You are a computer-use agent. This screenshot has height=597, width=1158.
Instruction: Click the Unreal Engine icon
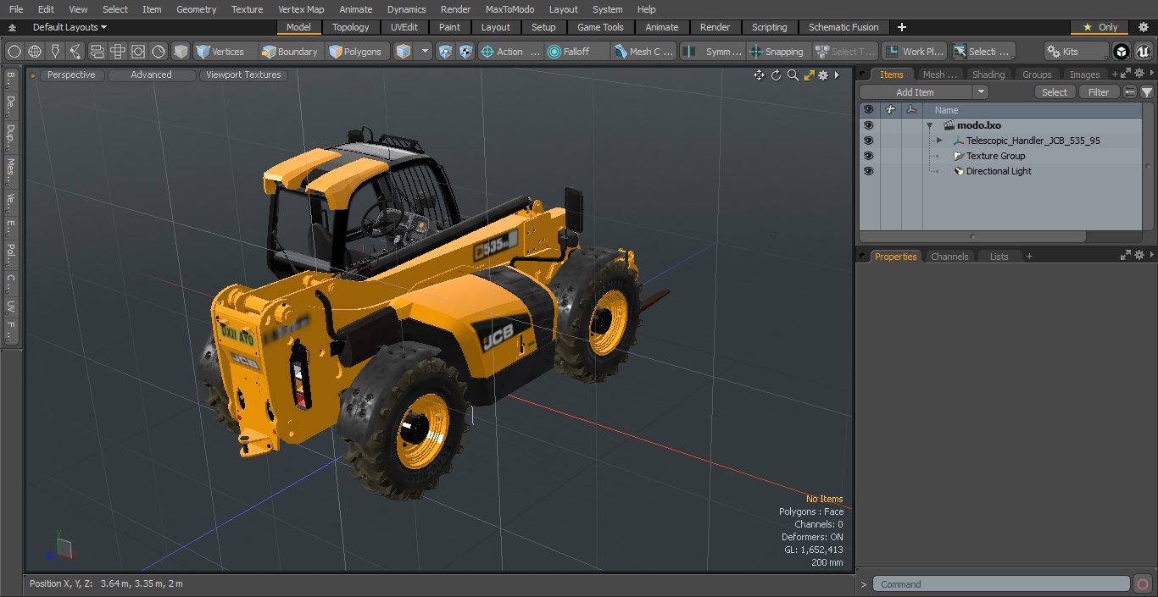[x=1143, y=52]
